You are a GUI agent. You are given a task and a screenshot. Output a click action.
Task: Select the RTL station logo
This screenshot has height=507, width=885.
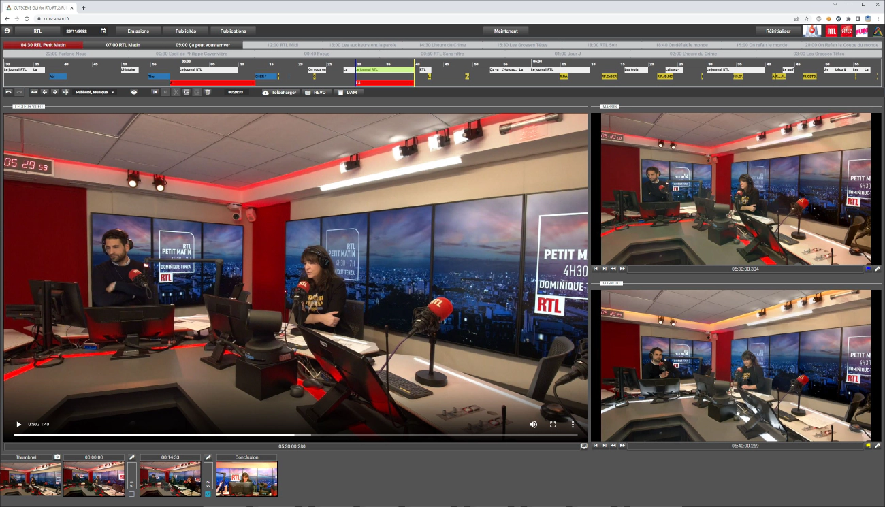(x=831, y=31)
